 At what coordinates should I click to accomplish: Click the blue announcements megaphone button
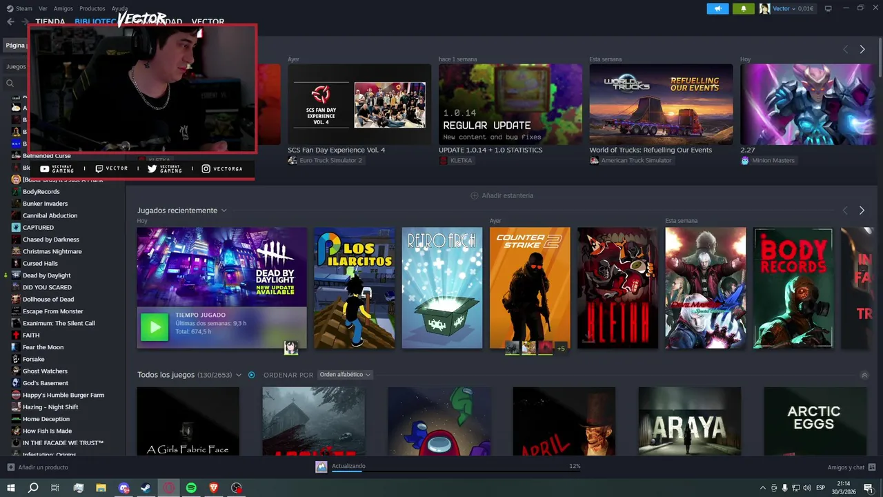pyautogui.click(x=717, y=8)
